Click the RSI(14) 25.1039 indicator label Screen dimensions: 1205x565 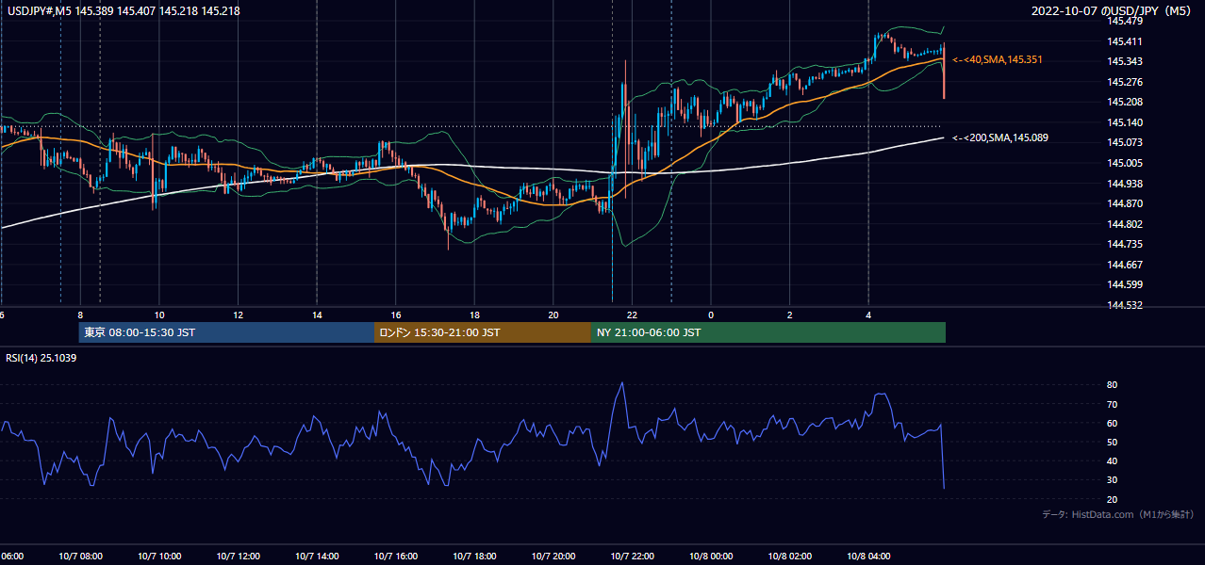tap(41, 358)
